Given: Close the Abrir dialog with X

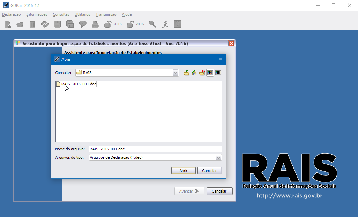Looking at the screenshot, I should coord(221,59).
